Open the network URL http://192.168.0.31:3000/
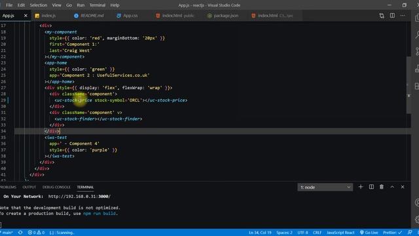This screenshot has width=419, height=236. (79, 197)
